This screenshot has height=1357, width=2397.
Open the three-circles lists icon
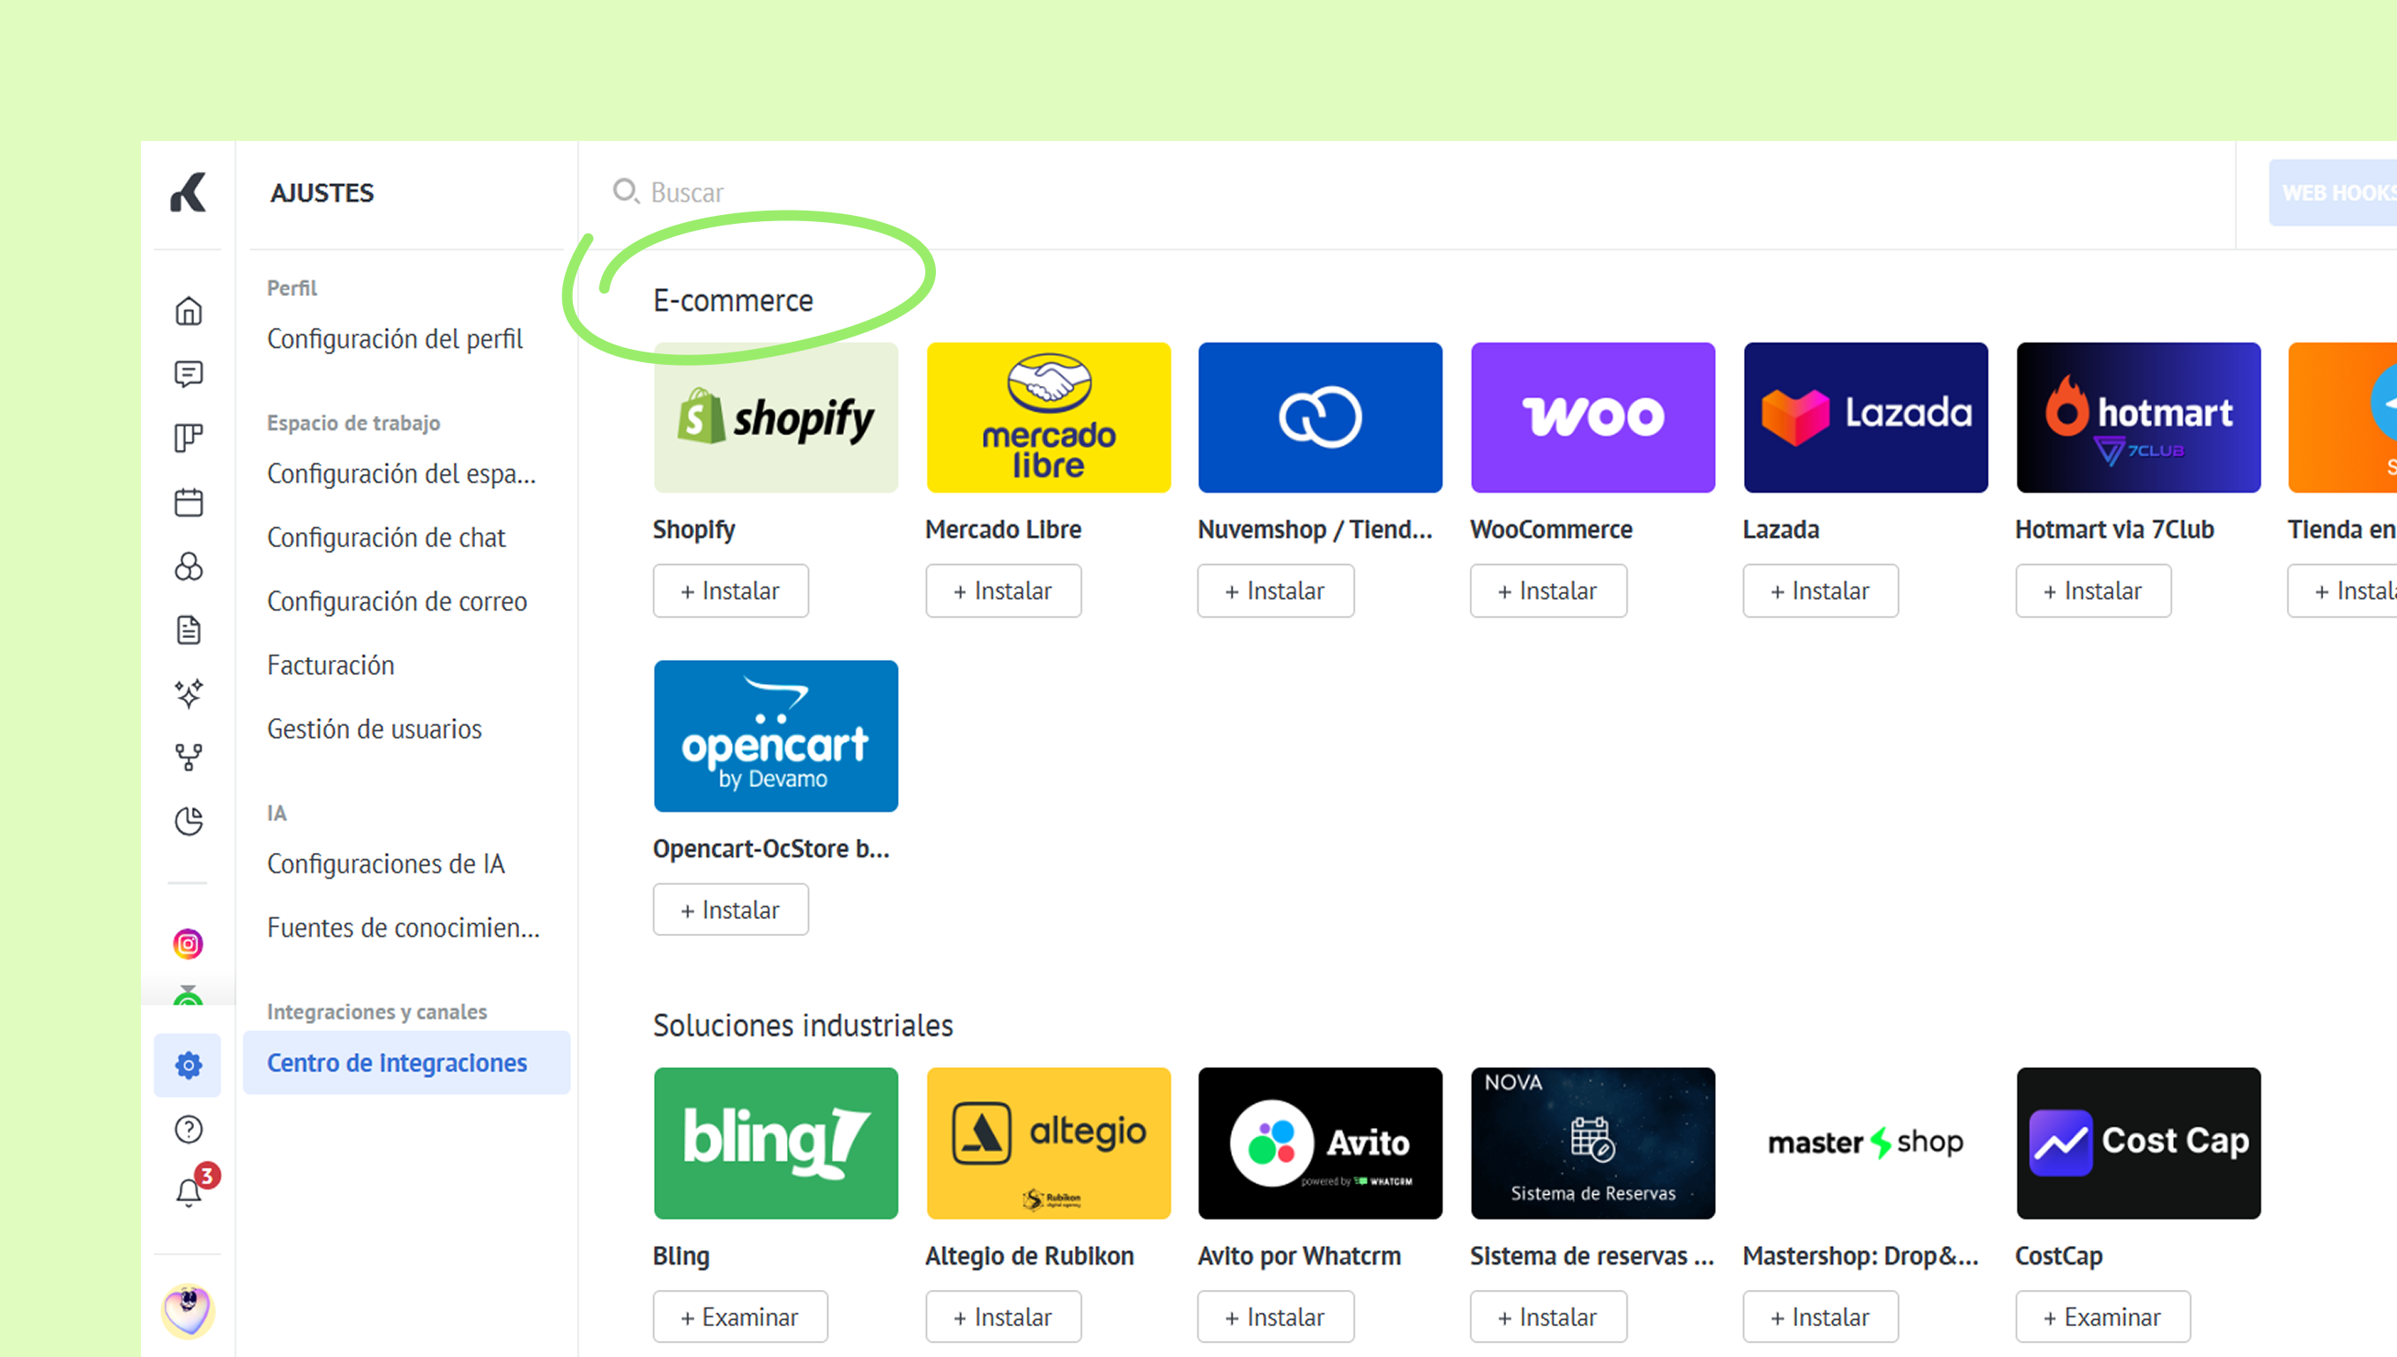189,566
